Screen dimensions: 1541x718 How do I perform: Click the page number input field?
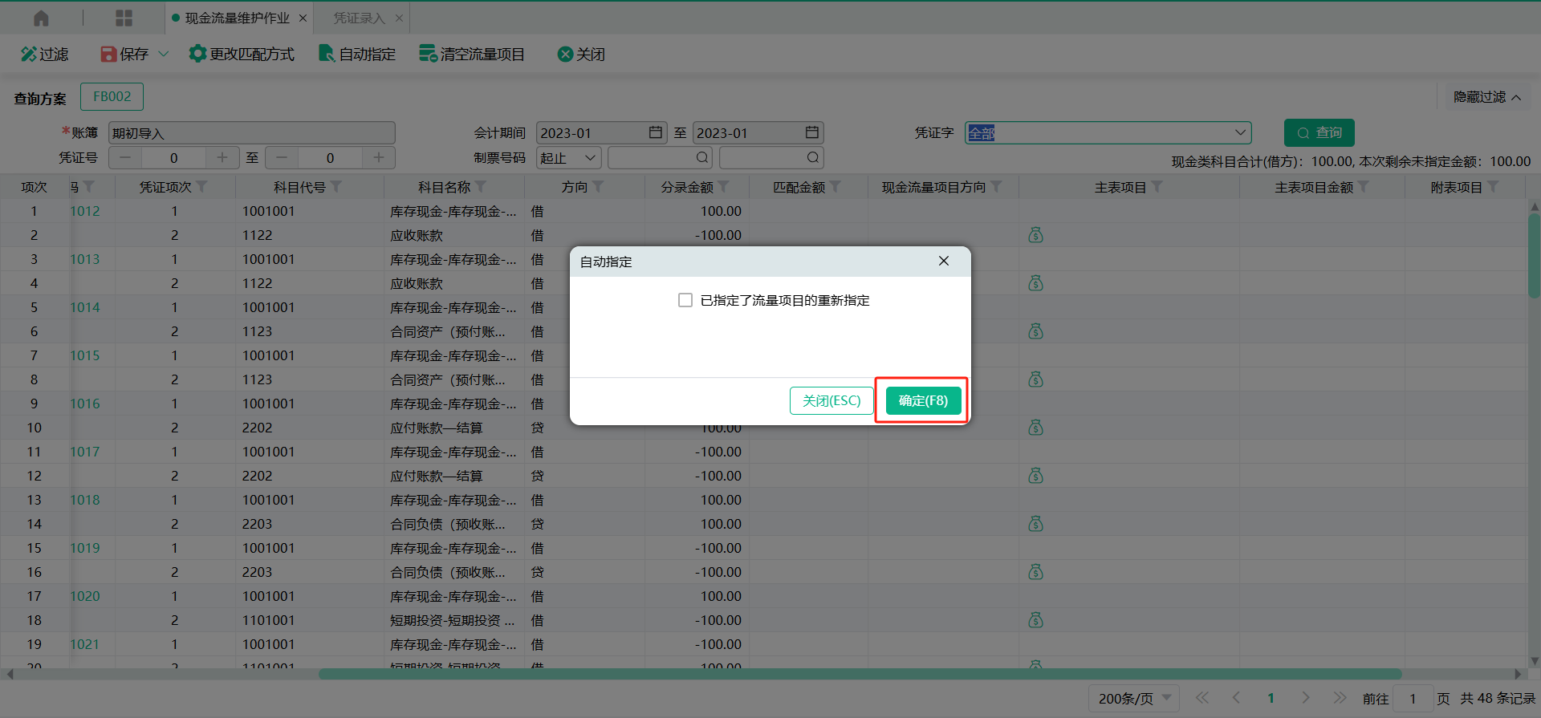[x=1413, y=698]
